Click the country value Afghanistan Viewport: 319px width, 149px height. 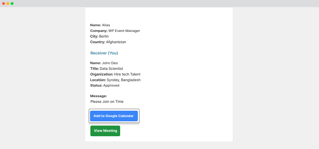click(116, 42)
